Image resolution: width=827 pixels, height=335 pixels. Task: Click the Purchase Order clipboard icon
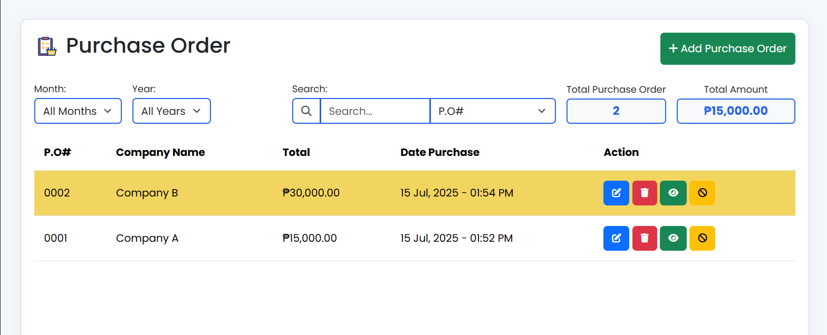pyautogui.click(x=47, y=46)
